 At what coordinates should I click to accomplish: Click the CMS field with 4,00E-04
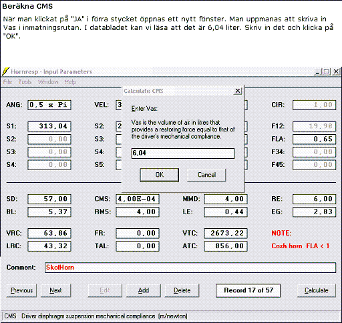[138, 199]
